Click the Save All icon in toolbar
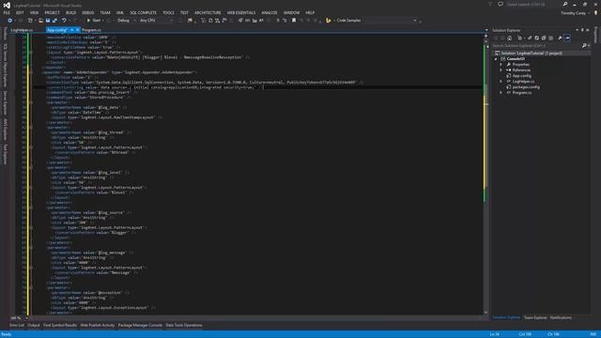 point(54,21)
